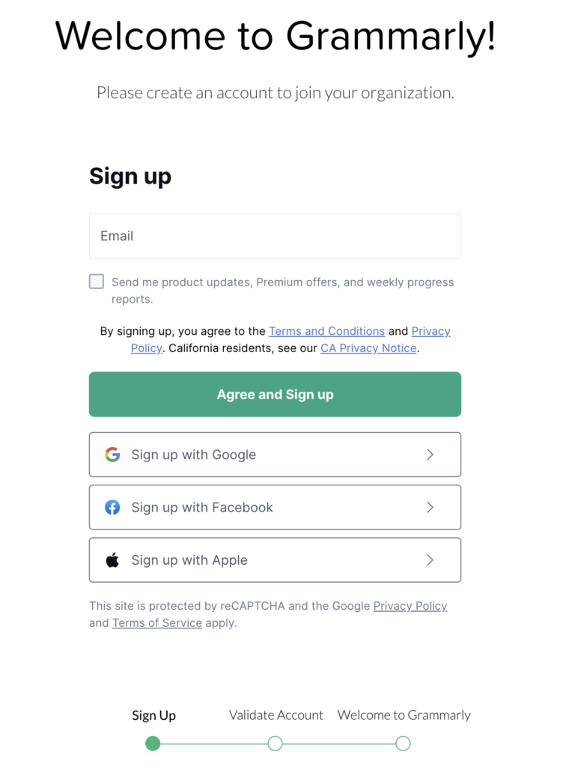
Task: Click chevron arrow on Apple sign-up row
Action: point(430,560)
